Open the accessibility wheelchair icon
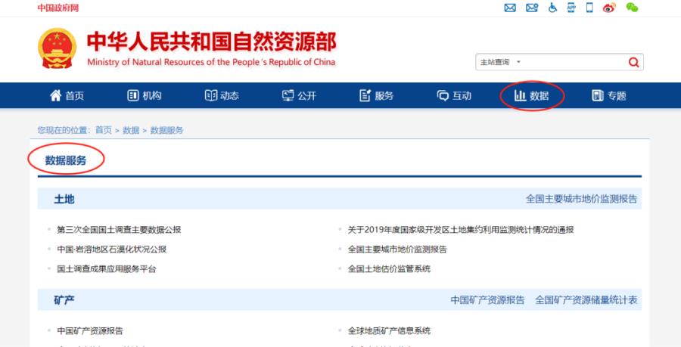 click(x=552, y=8)
